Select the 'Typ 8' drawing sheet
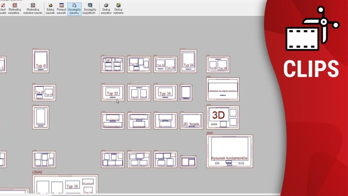348x196 pixels. (x=112, y=64)
